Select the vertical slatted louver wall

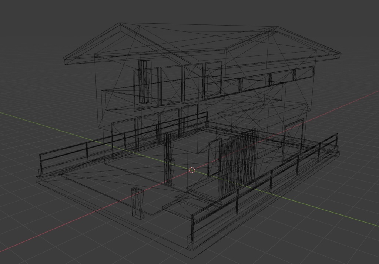237,163
